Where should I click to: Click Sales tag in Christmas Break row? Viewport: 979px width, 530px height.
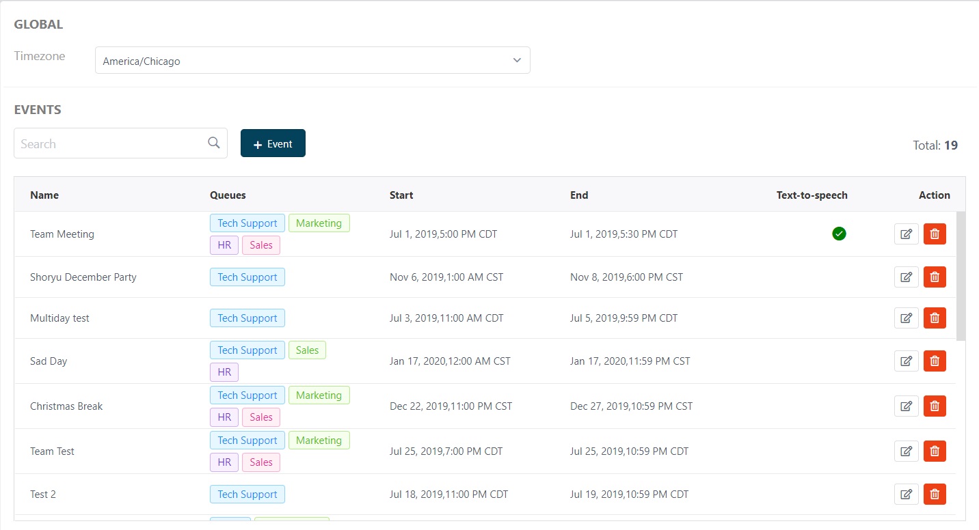261,417
